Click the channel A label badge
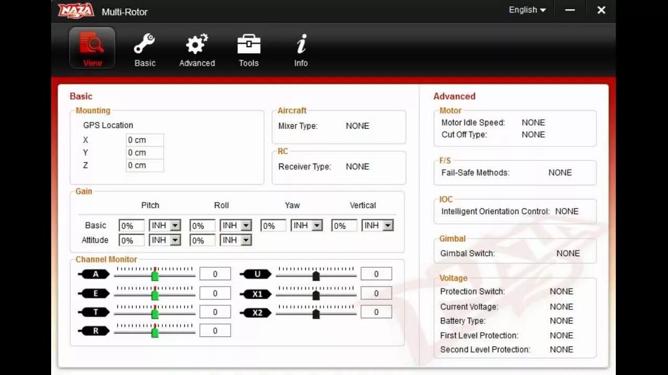The width and height of the screenshot is (668, 375). [x=94, y=274]
